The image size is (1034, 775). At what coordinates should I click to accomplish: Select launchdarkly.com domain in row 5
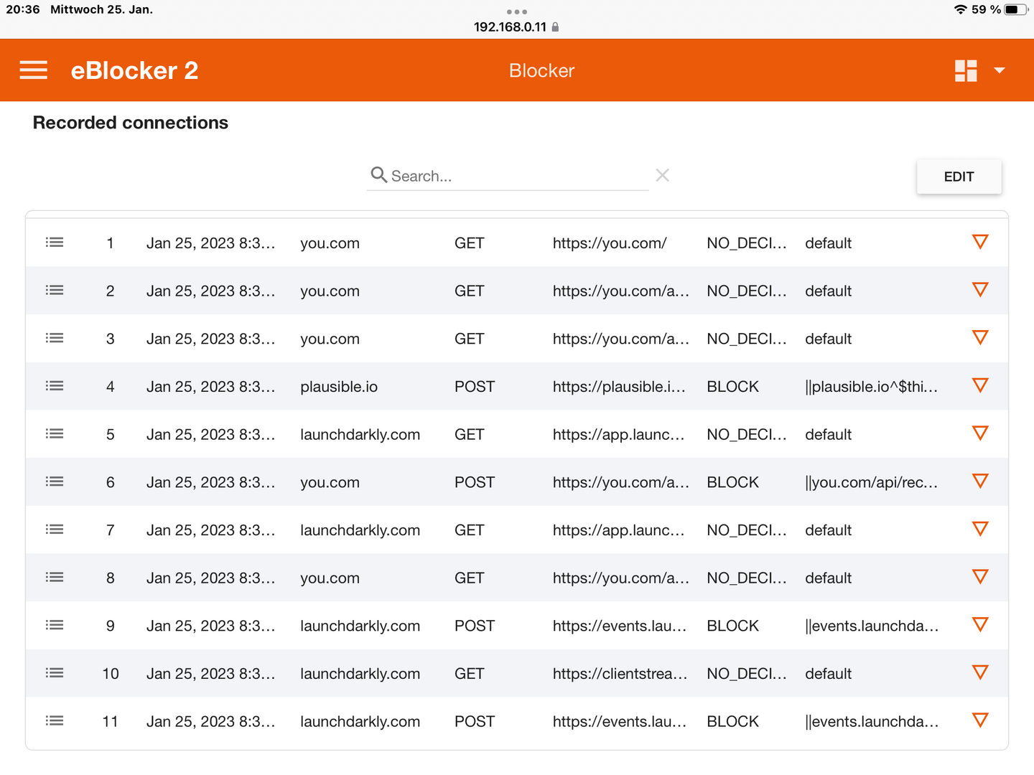(x=360, y=435)
